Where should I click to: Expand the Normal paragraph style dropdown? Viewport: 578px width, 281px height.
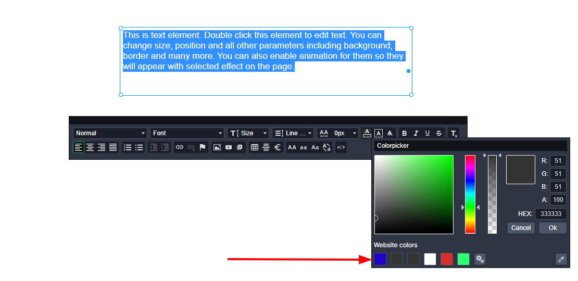pyautogui.click(x=110, y=133)
